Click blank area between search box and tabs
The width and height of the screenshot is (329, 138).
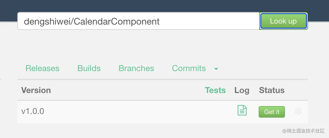click(163, 44)
